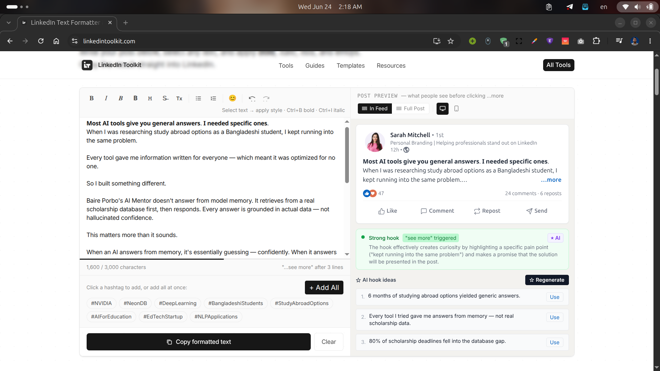This screenshot has height=371, width=660.
Task: Expand post with ...more link
Action: pyautogui.click(x=551, y=180)
